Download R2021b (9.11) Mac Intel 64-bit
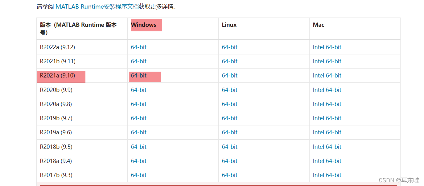424x186 pixels. tap(327, 61)
